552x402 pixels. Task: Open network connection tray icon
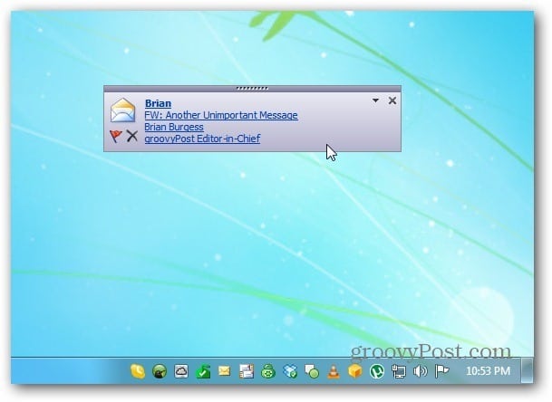coord(399,371)
